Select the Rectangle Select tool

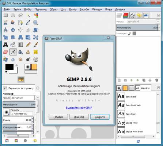pyautogui.click(x=5, y=15)
